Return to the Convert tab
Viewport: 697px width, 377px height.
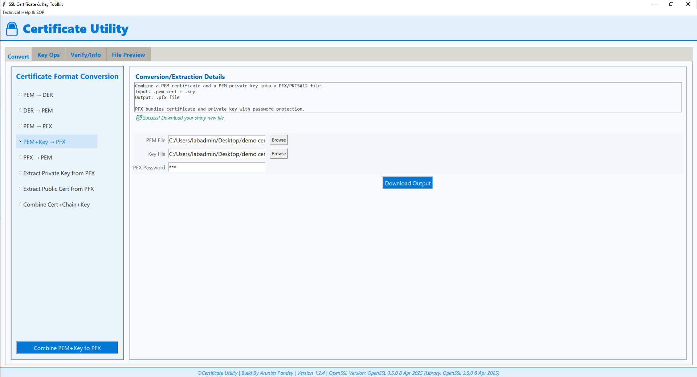(18, 56)
